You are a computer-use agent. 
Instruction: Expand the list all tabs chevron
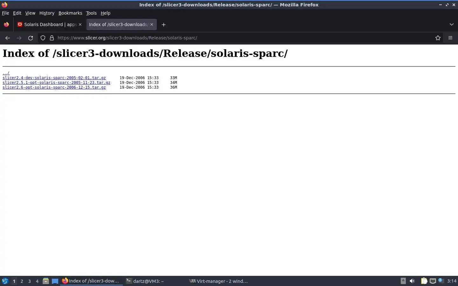tap(452, 24)
